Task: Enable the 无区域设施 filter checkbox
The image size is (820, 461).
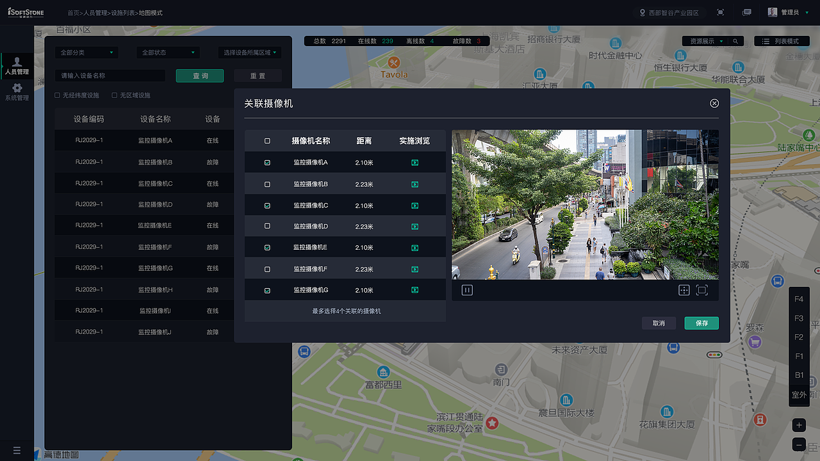Action: pos(115,95)
